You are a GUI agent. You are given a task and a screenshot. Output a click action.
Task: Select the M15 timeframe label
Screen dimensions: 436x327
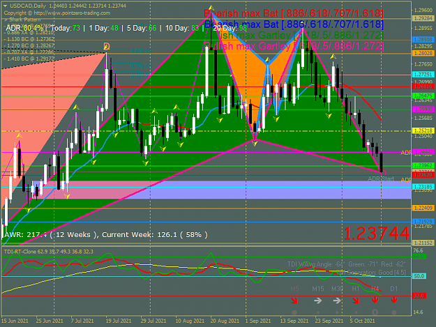click(318, 289)
